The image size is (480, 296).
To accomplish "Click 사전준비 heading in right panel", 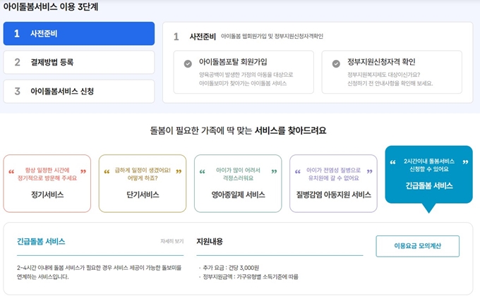I will coord(203,37).
